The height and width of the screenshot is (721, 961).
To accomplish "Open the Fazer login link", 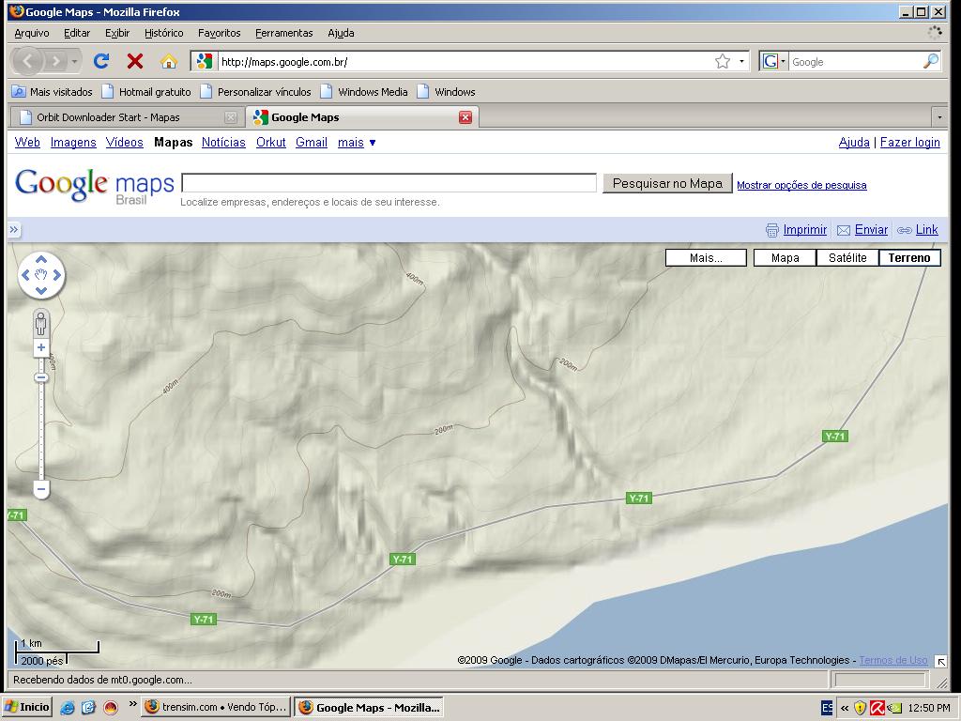I will 909,143.
